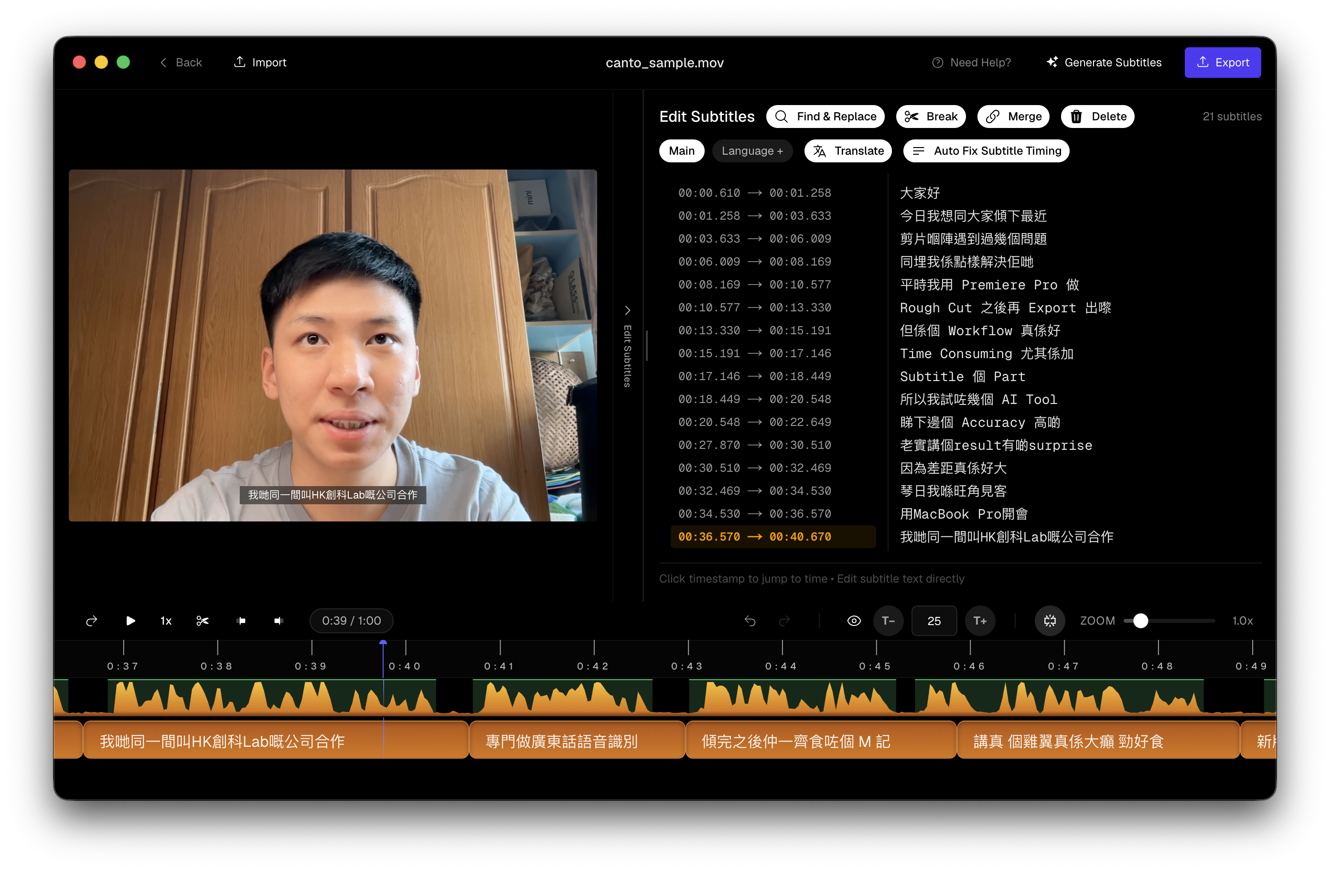The height and width of the screenshot is (871, 1330).
Task: Edit subtitle Subtitle 個 Part
Action: (962, 377)
